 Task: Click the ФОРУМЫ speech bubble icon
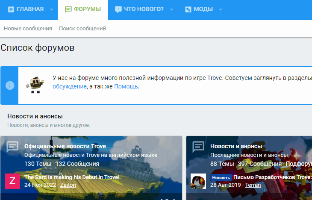pyautogui.click(x=68, y=9)
